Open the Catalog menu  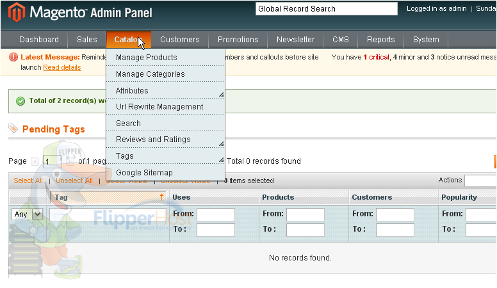click(x=128, y=40)
